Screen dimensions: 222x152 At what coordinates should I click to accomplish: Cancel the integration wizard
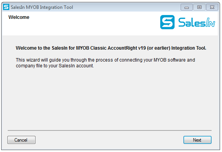(21, 140)
